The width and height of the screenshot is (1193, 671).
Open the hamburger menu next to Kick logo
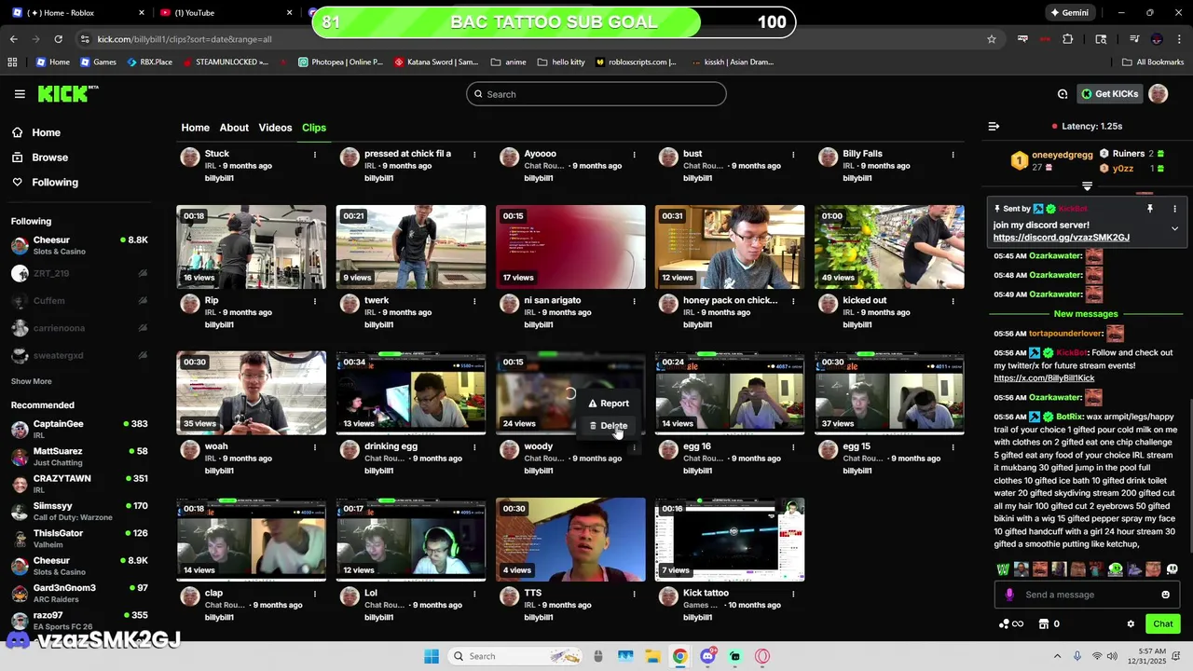[x=20, y=94]
